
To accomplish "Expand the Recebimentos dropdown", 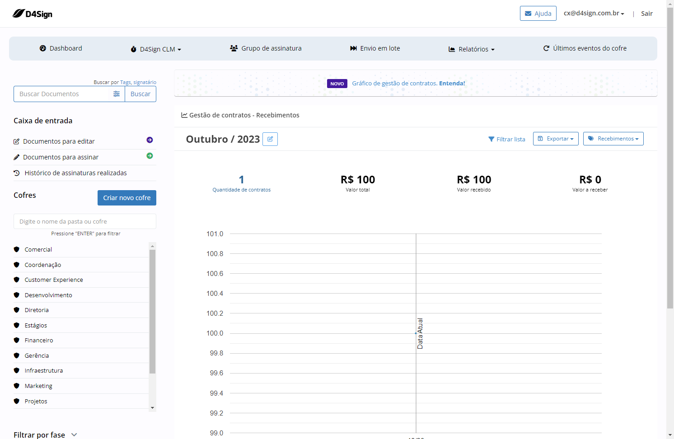I will pyautogui.click(x=613, y=139).
